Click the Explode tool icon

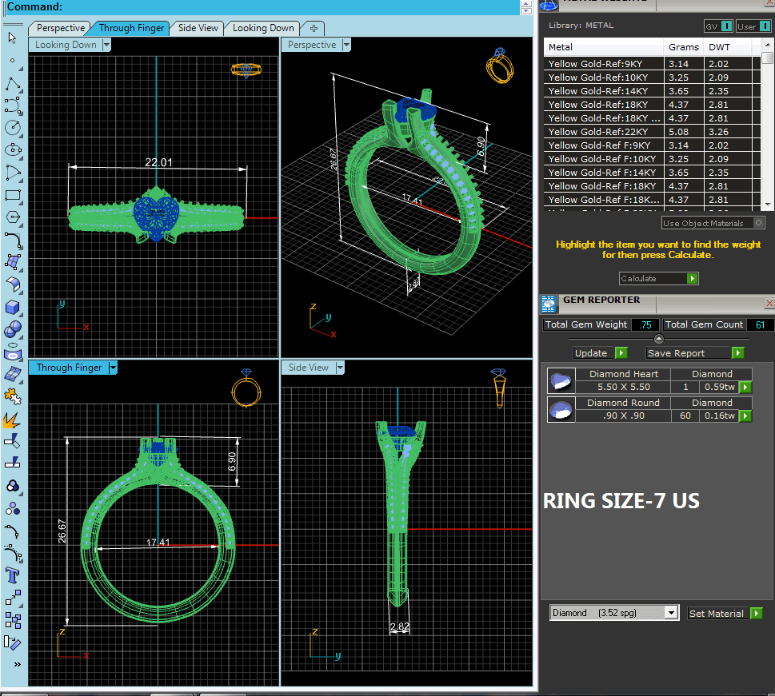pos(13,419)
